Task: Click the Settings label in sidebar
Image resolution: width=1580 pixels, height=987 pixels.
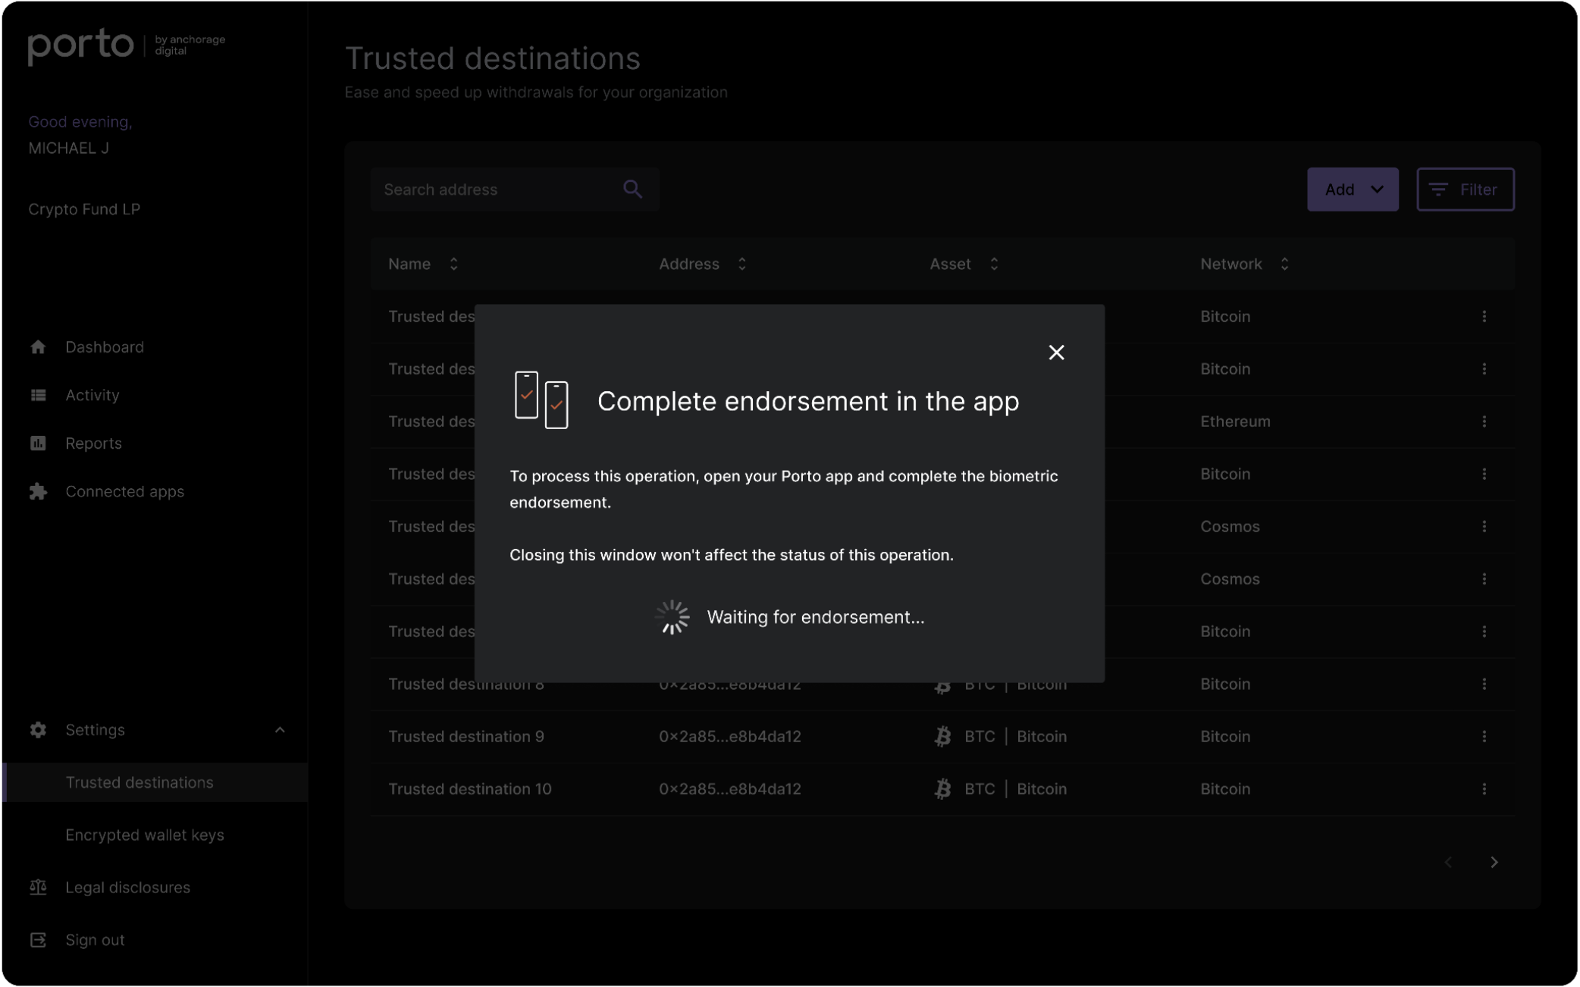Action: [95, 730]
